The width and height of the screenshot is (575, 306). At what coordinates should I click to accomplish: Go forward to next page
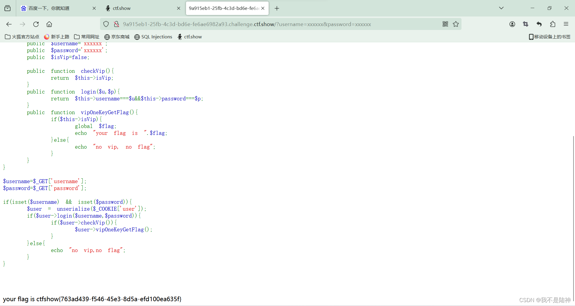point(22,24)
